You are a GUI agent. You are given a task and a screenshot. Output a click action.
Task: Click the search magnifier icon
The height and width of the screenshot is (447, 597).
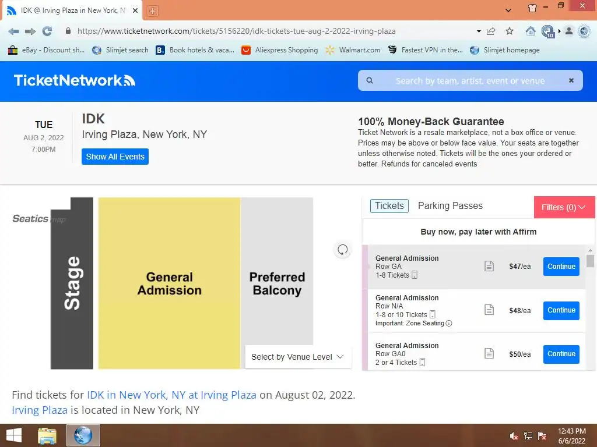tap(369, 80)
